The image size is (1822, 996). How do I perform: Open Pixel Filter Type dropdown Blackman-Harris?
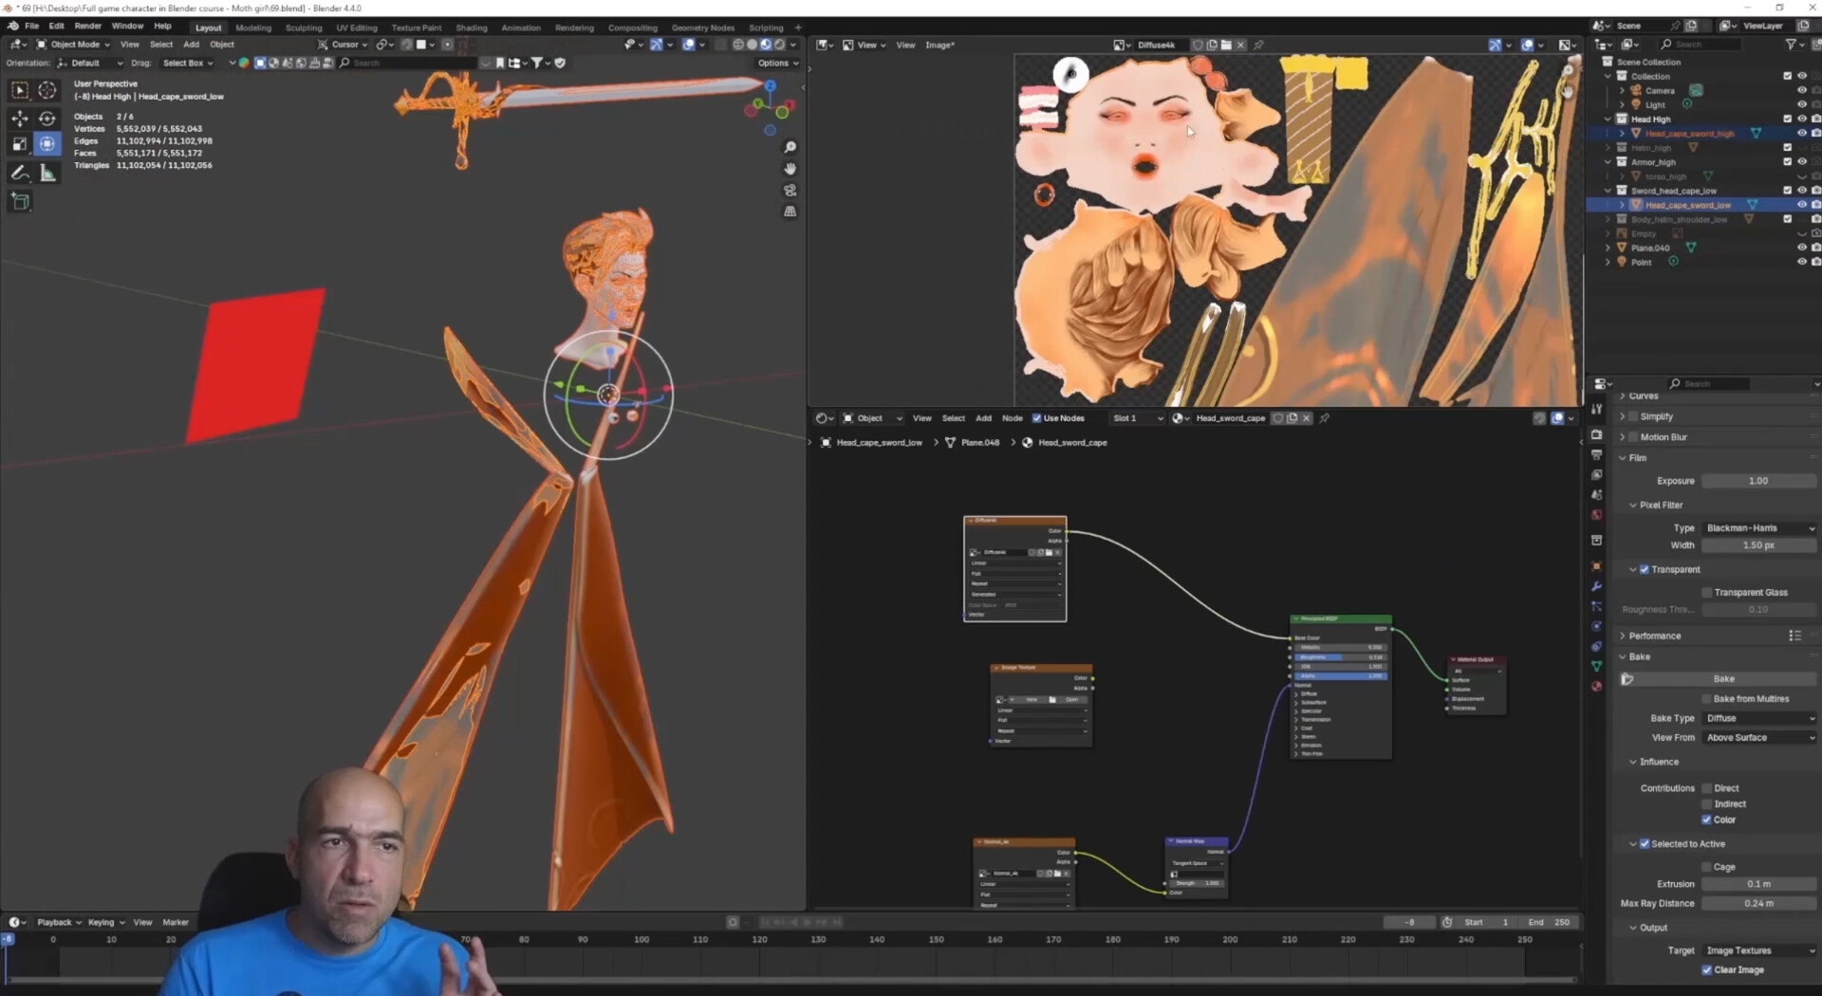click(1759, 528)
